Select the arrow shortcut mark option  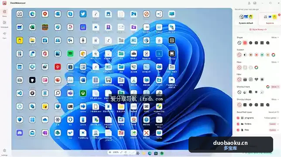(262, 92)
